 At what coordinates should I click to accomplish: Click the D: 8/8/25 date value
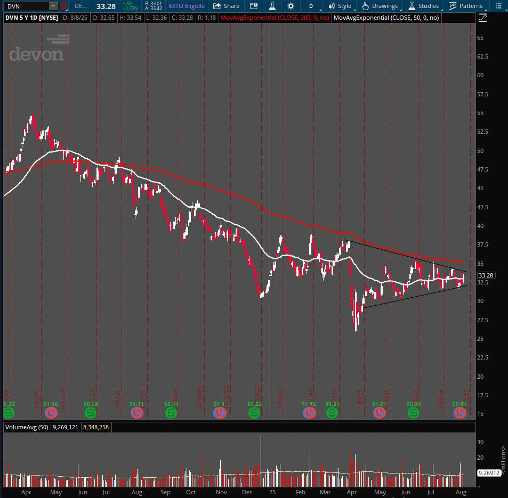tap(75, 18)
